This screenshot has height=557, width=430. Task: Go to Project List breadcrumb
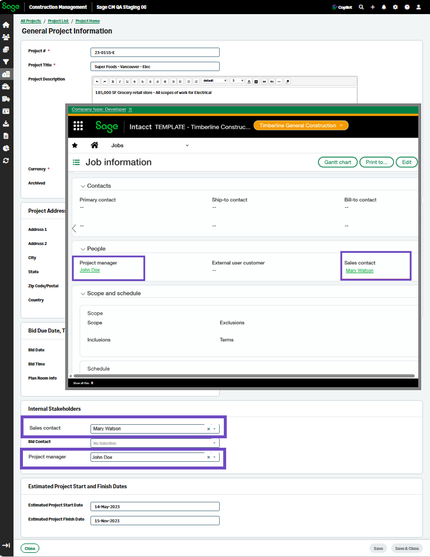58,21
